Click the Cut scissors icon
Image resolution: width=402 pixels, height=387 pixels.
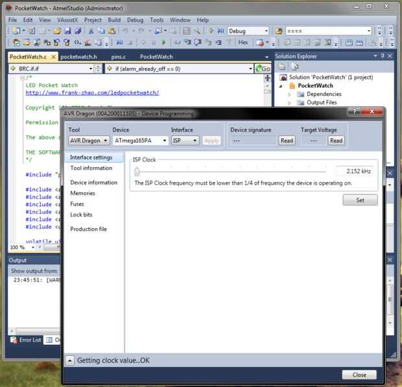pos(91,31)
